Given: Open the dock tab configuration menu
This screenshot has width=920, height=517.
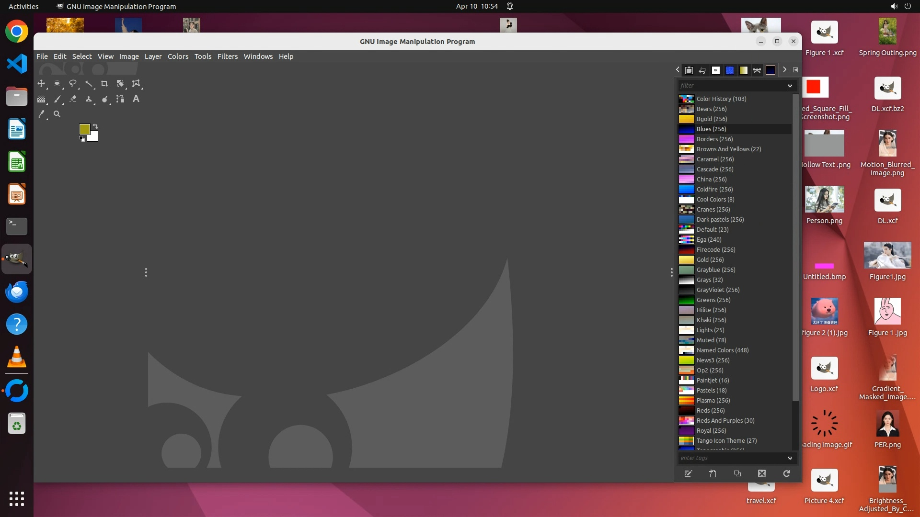Looking at the screenshot, I should click(x=795, y=70).
